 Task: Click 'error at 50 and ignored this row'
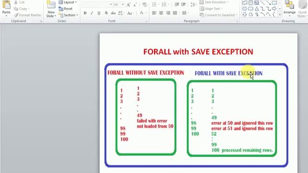pos(242,123)
